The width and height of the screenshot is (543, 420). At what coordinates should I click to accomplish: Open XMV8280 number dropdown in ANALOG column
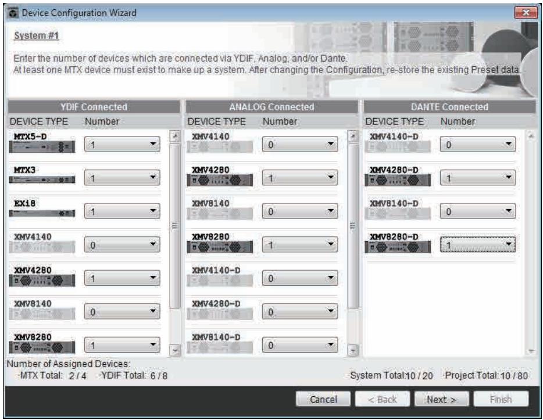pos(300,245)
